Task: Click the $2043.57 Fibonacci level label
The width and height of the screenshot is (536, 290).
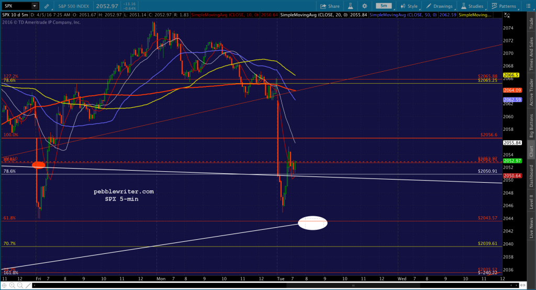Action: 487,218
